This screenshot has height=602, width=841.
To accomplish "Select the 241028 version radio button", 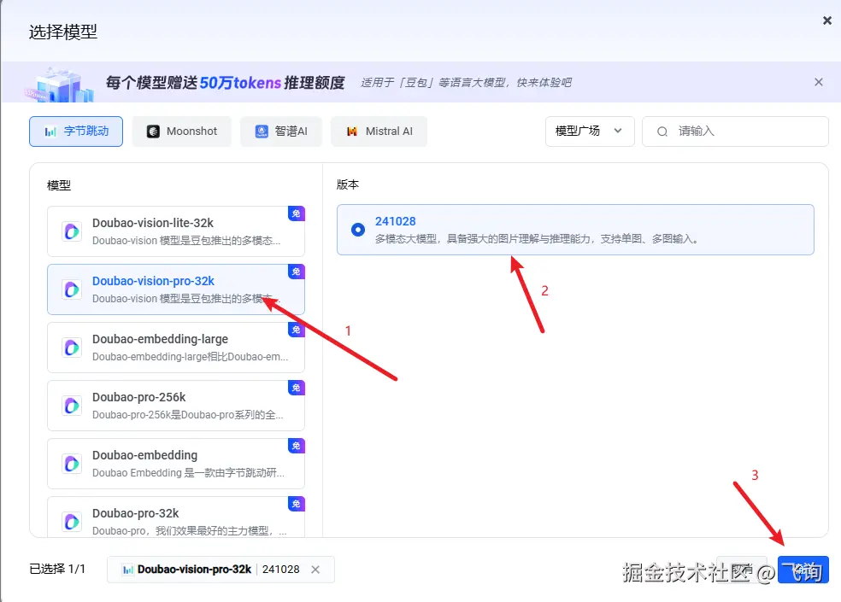I will (358, 230).
